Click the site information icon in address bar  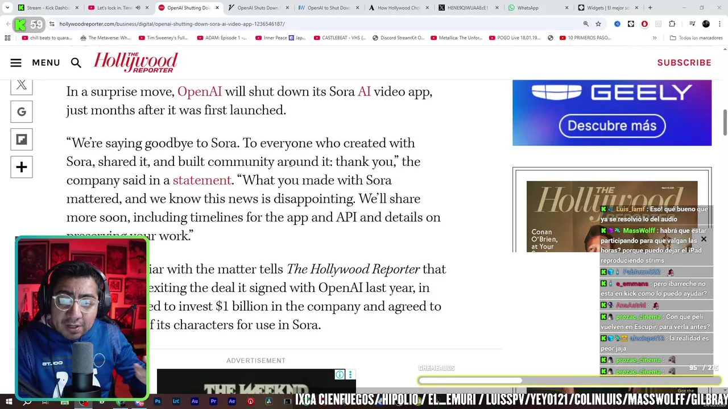(x=52, y=24)
